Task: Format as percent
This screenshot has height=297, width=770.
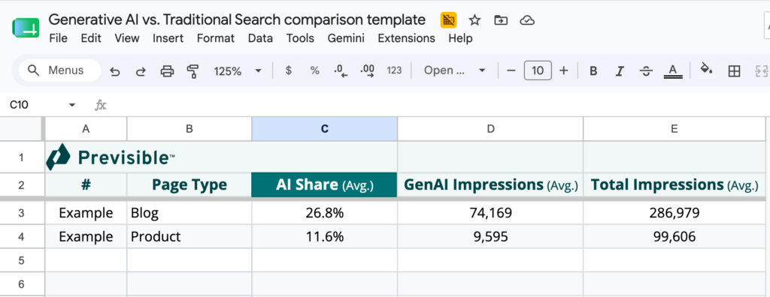Action: (x=315, y=70)
